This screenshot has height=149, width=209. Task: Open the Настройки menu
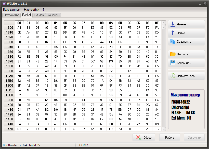coord(32,10)
